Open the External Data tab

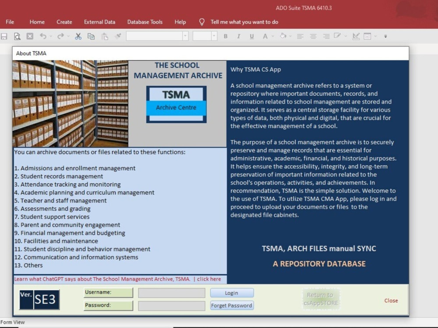[100, 22]
